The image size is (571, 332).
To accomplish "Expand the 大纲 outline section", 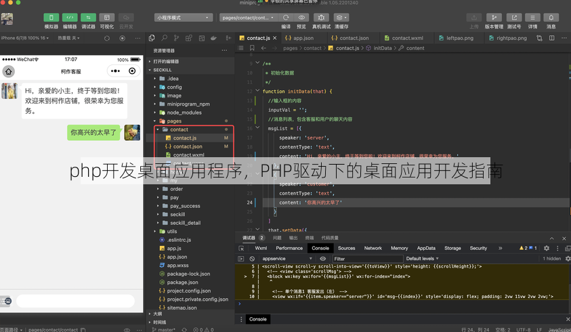I will [190, 314].
